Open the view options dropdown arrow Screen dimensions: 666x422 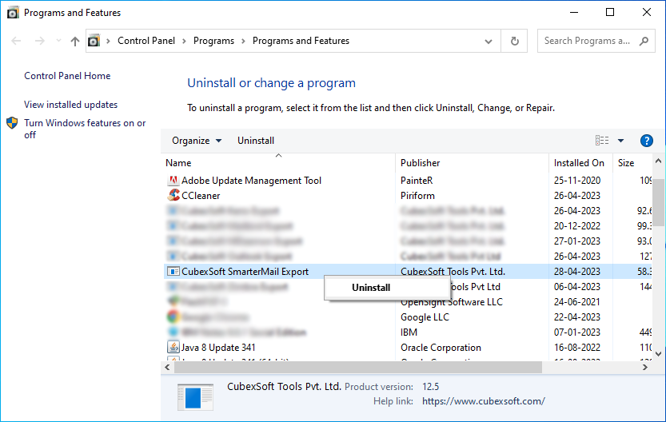point(620,141)
